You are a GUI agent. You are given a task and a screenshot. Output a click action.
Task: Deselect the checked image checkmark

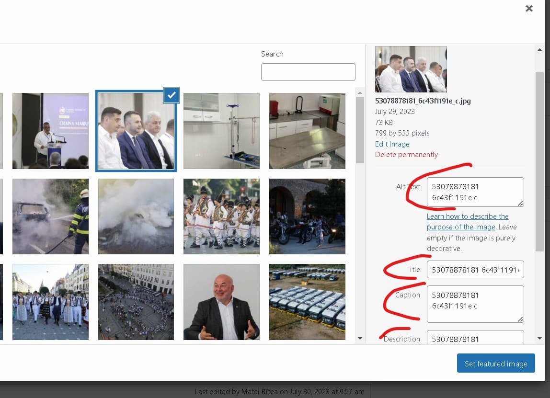click(171, 95)
